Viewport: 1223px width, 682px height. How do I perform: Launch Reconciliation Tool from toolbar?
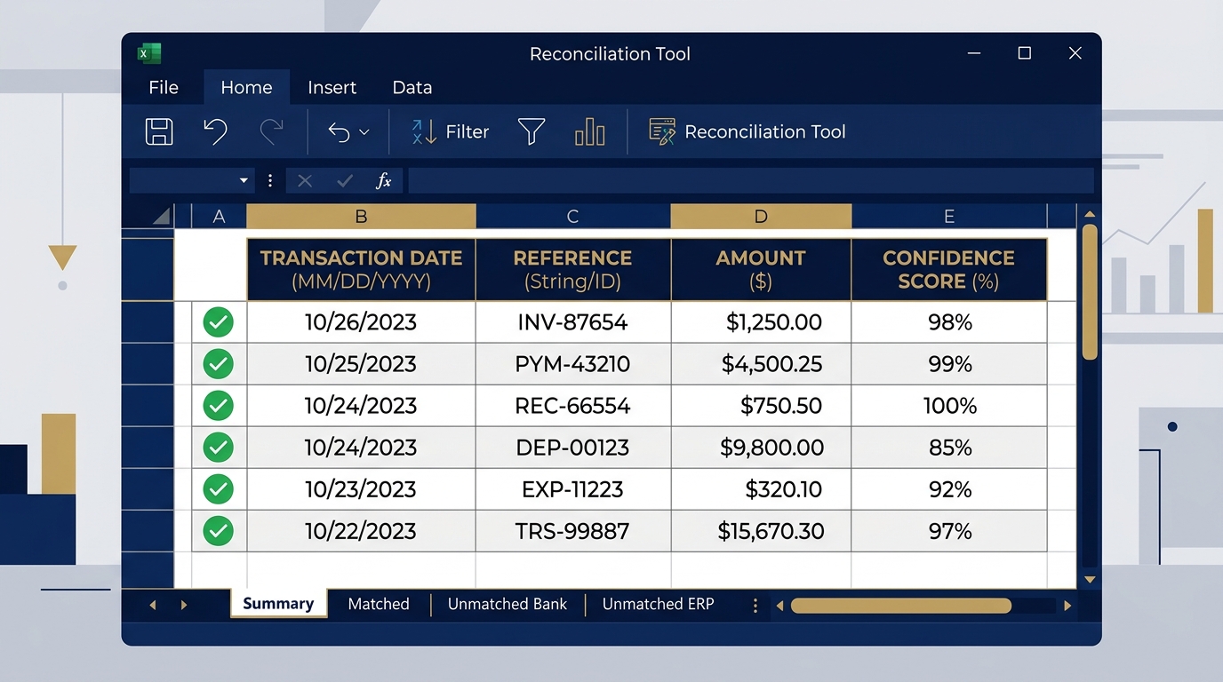click(x=747, y=131)
